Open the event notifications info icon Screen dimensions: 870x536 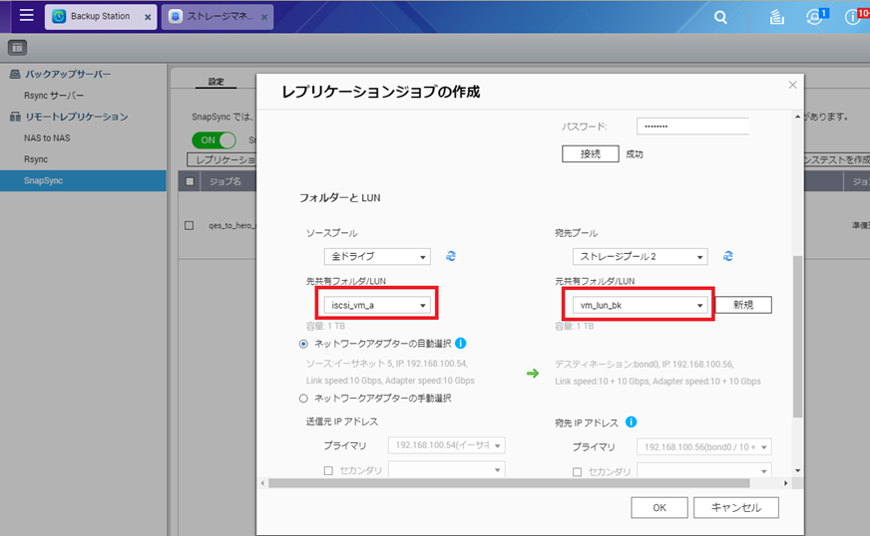tap(853, 17)
